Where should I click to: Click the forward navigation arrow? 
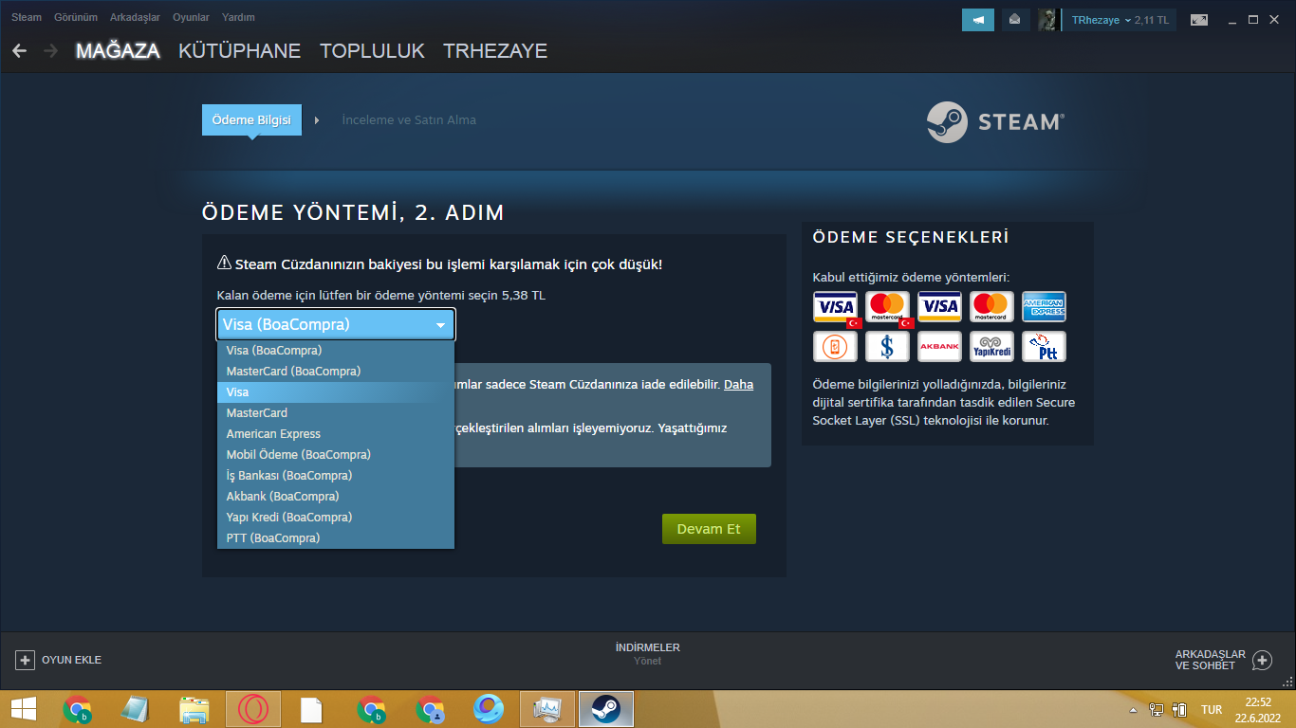pyautogui.click(x=50, y=50)
